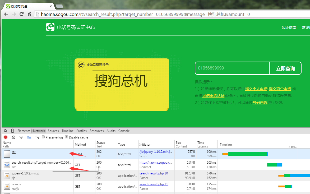Select the core.js request row name

point(16,184)
